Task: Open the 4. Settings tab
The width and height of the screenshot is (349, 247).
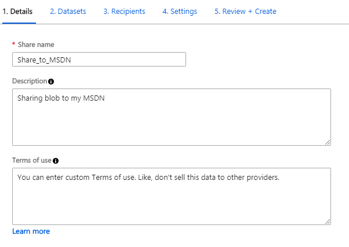Action: point(180,12)
